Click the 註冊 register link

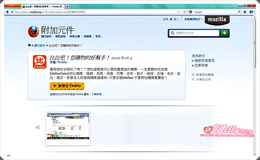(166, 19)
